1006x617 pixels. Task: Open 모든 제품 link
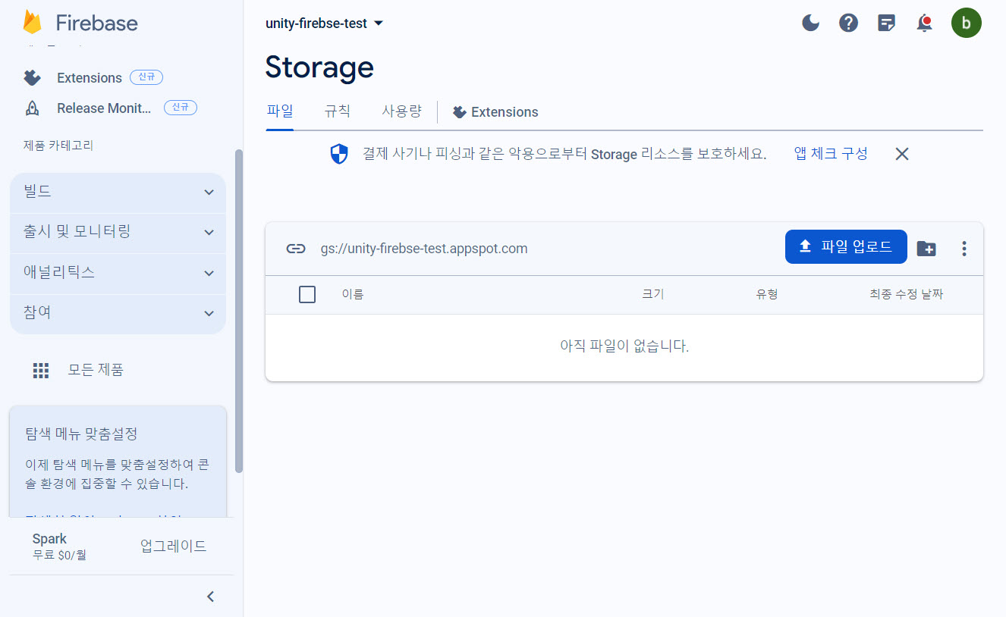point(96,370)
